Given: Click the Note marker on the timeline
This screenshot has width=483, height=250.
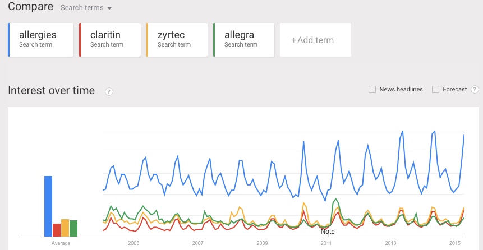Looking at the screenshot, I should point(328,231).
